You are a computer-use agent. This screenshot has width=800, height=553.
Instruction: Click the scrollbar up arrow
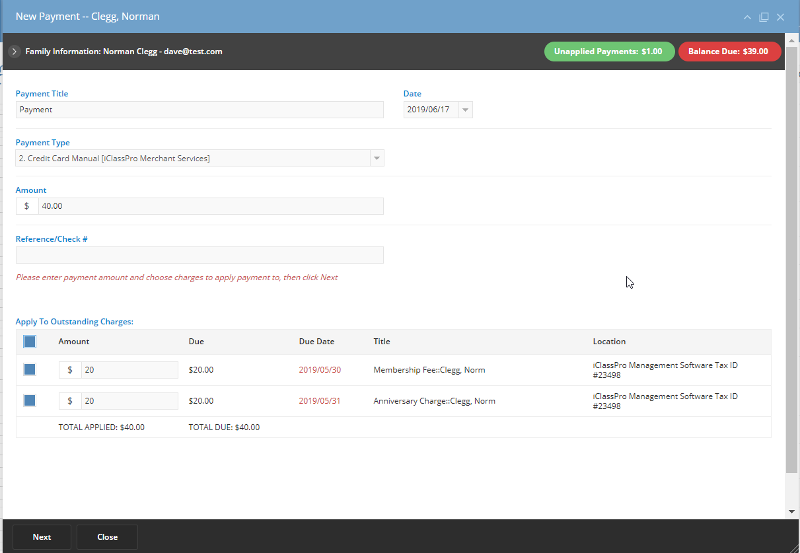(791, 39)
